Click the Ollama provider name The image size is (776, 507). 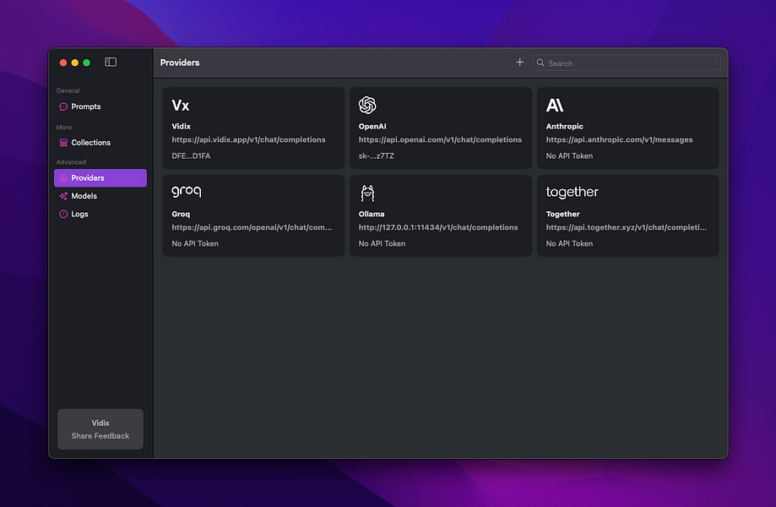coord(372,214)
